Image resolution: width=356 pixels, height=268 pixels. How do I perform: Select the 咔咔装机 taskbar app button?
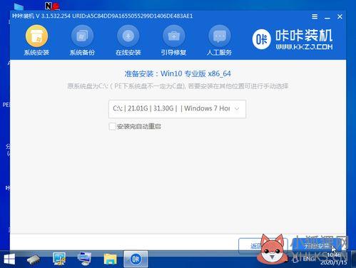pos(136,259)
